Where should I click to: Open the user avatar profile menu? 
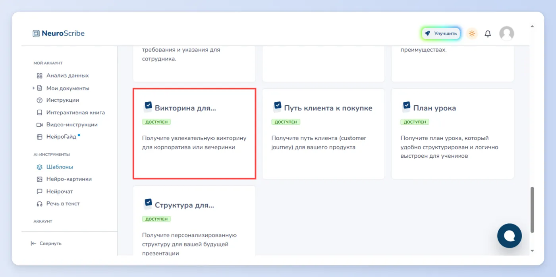pyautogui.click(x=506, y=34)
